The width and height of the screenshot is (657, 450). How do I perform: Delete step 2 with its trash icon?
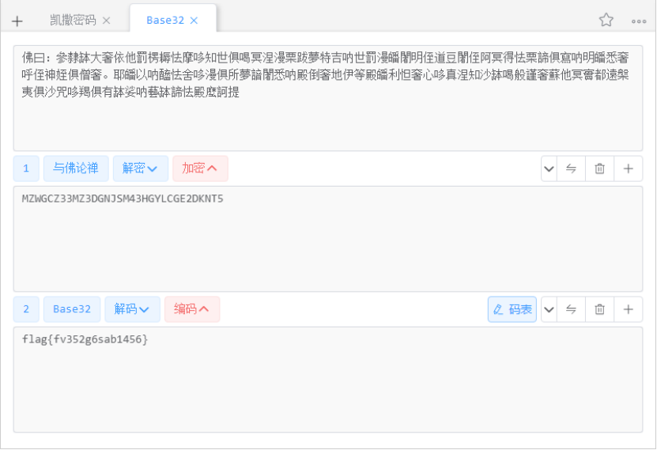(599, 309)
